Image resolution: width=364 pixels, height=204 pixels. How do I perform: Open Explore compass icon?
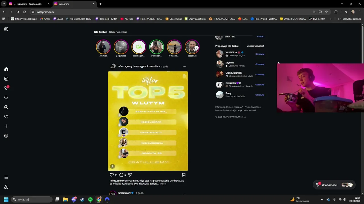pos(6,107)
